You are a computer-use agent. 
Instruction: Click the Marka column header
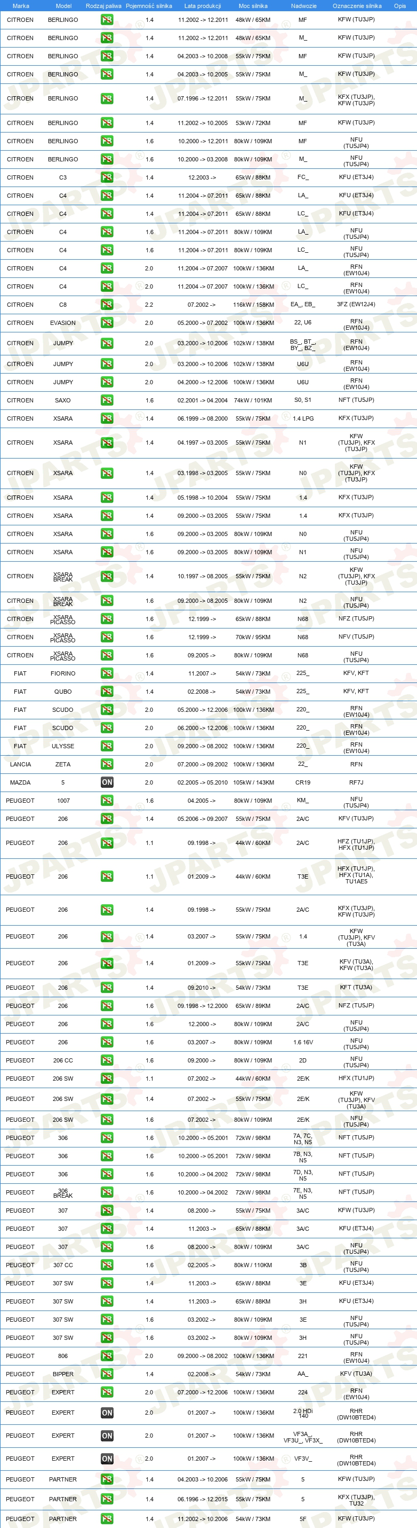click(21, 6)
